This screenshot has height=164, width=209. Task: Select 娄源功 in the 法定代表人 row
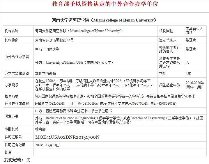coord(191,40)
